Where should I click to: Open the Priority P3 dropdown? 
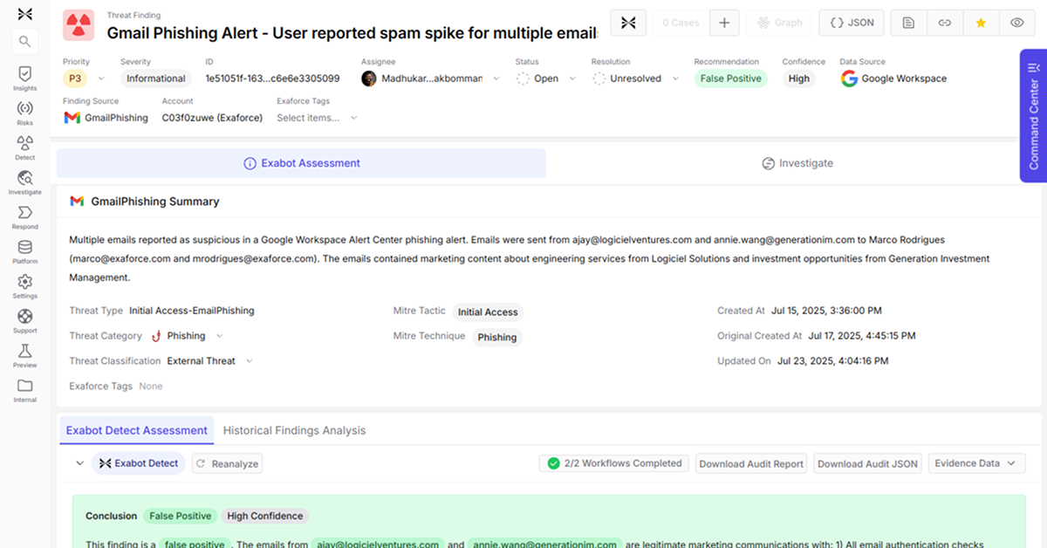pos(83,79)
